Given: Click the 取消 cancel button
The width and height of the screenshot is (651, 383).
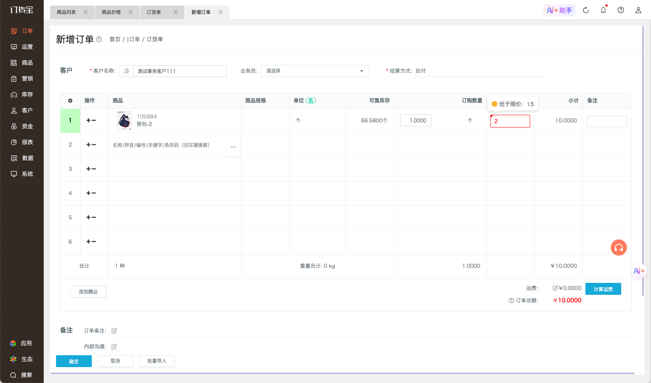Looking at the screenshot, I should [115, 361].
